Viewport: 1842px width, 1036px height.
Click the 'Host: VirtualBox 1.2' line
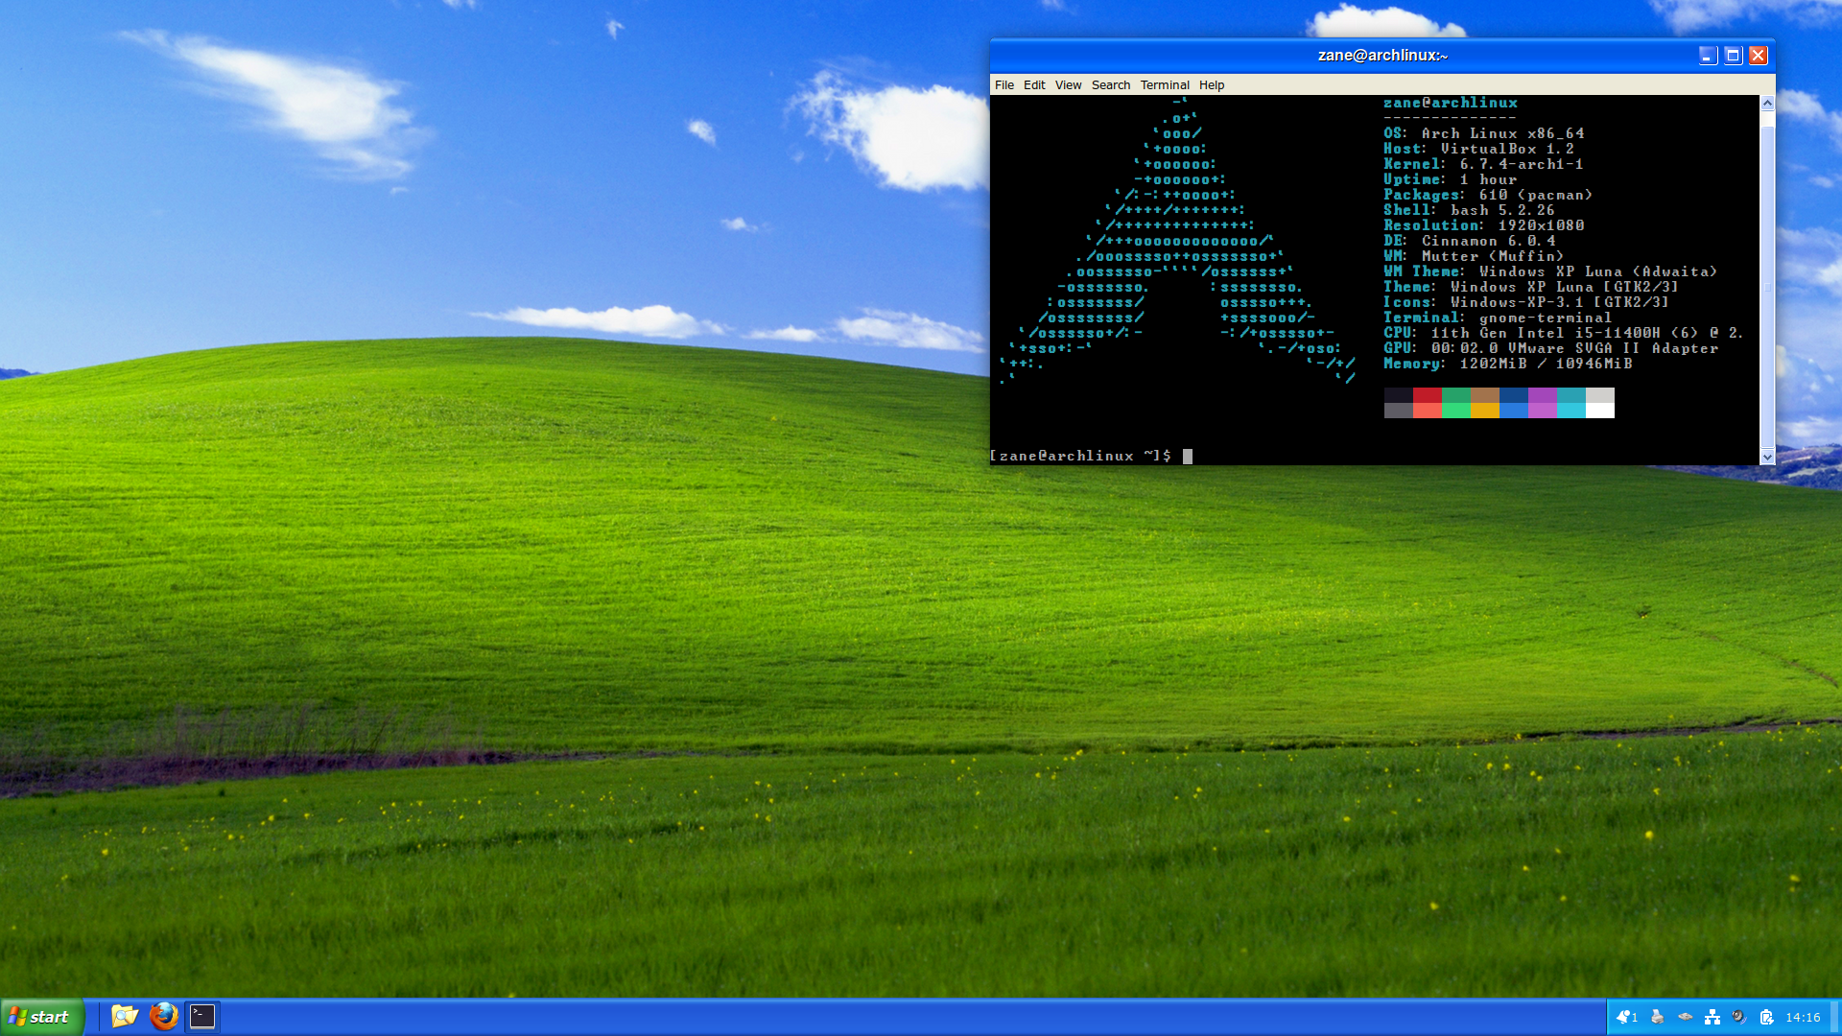(1478, 149)
